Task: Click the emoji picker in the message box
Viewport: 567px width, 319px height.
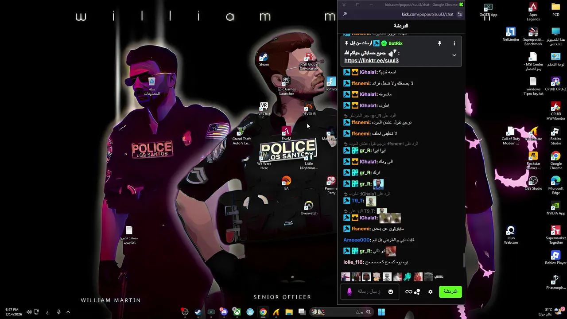Action: click(x=391, y=292)
